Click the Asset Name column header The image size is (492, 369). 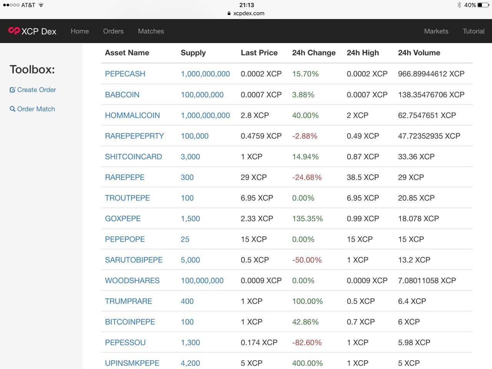pos(127,53)
